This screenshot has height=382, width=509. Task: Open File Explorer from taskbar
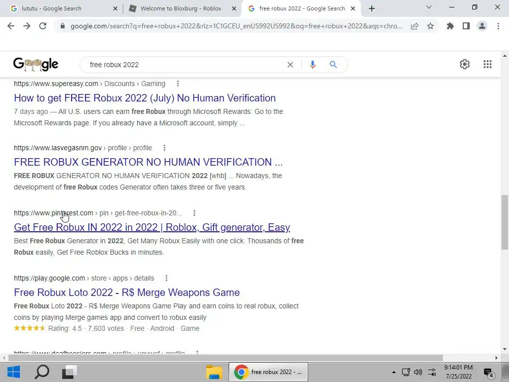[x=214, y=372]
